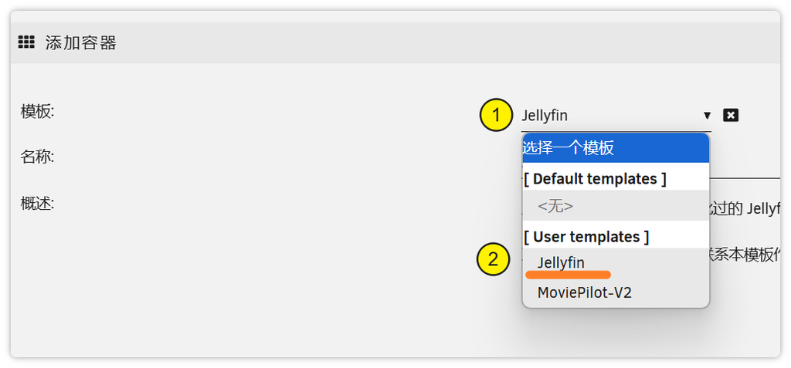Click the 添加容器 header title
Image resolution: width=791 pixels, height=368 pixels.
pos(81,42)
